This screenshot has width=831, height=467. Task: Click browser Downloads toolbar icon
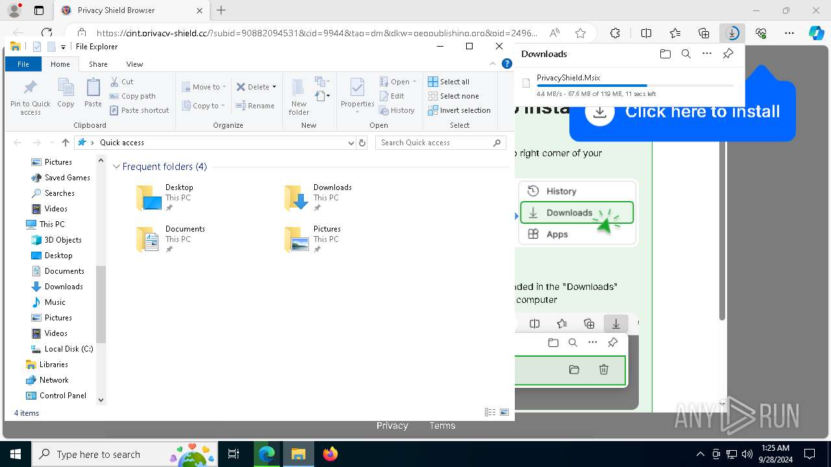[x=732, y=33]
